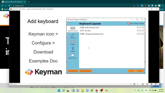This screenshot has width=165, height=93.
Task: Open the Chrome profile avatar
Action: (x=159, y=6)
